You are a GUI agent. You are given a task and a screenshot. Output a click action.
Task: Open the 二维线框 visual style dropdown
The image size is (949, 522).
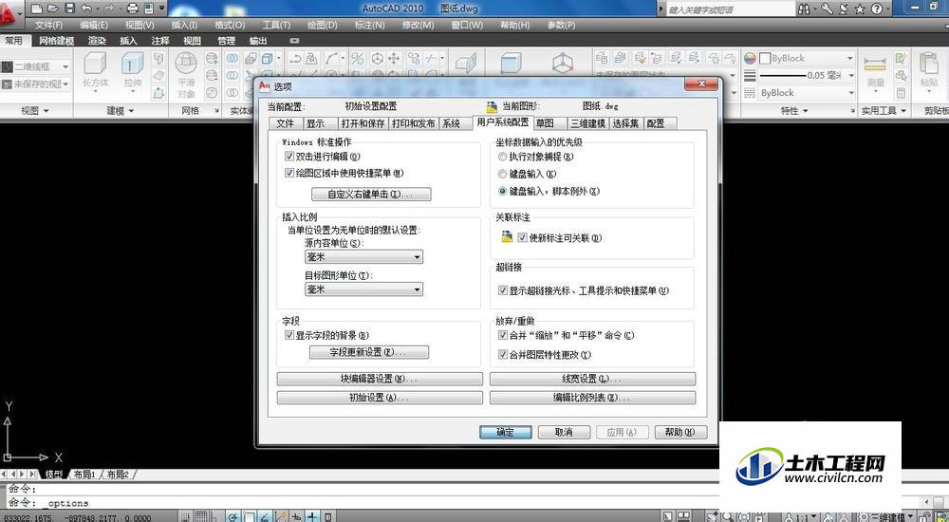(36, 66)
